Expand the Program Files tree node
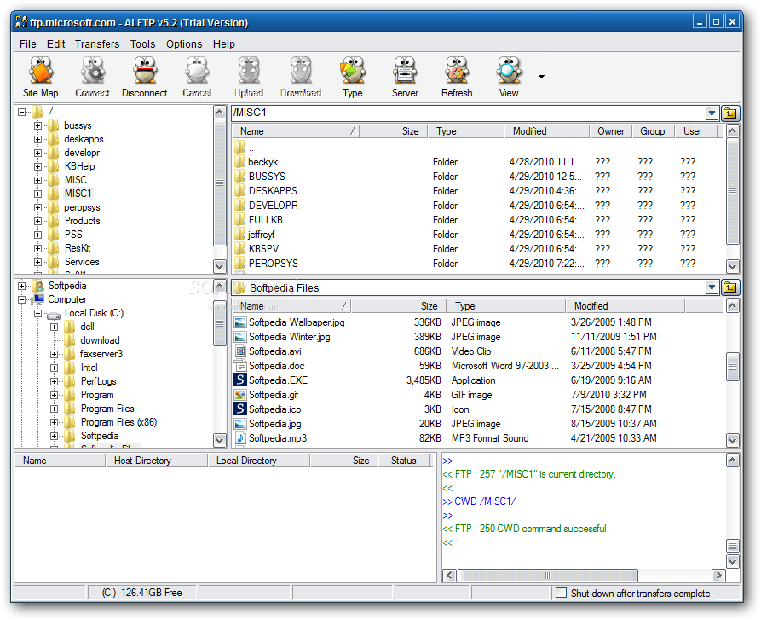Screen dimensions: 761x620 (55, 409)
